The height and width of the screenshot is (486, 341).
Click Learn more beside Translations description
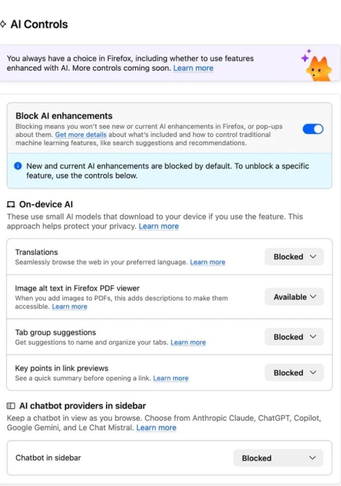point(208,262)
